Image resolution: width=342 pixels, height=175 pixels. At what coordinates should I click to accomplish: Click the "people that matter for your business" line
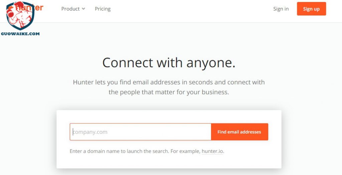(169, 92)
